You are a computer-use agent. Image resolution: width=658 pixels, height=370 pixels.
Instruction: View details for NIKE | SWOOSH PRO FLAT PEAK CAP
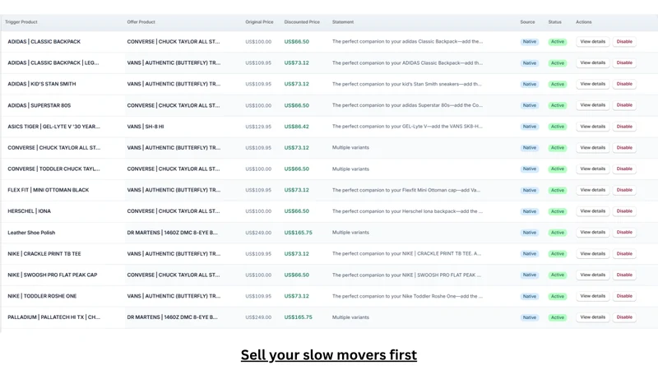pyautogui.click(x=592, y=275)
